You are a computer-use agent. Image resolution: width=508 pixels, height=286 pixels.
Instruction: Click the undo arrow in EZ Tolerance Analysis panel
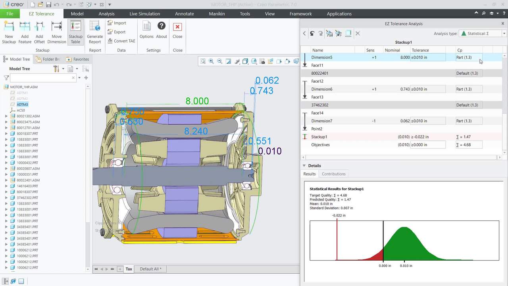click(312, 34)
